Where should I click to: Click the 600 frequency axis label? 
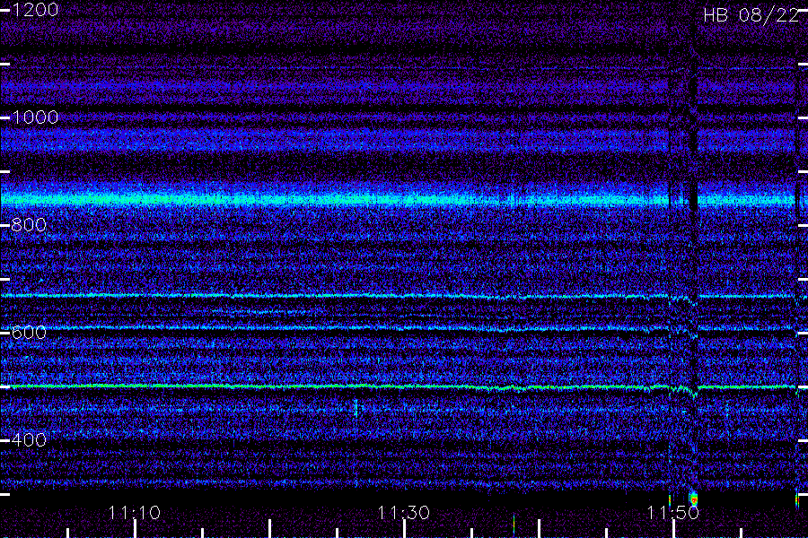[x=29, y=333]
